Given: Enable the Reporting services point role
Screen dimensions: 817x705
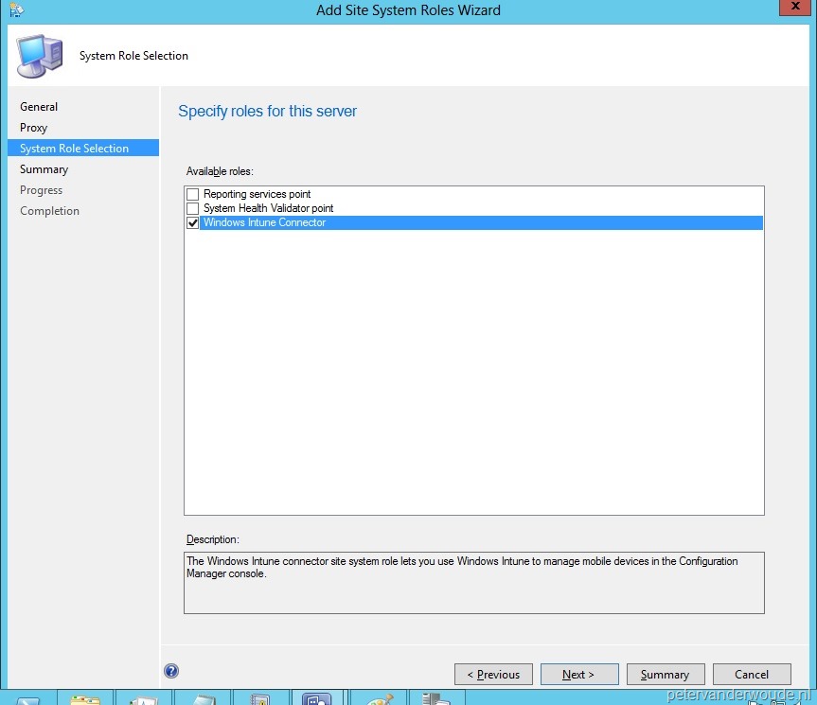Looking at the screenshot, I should click(192, 193).
